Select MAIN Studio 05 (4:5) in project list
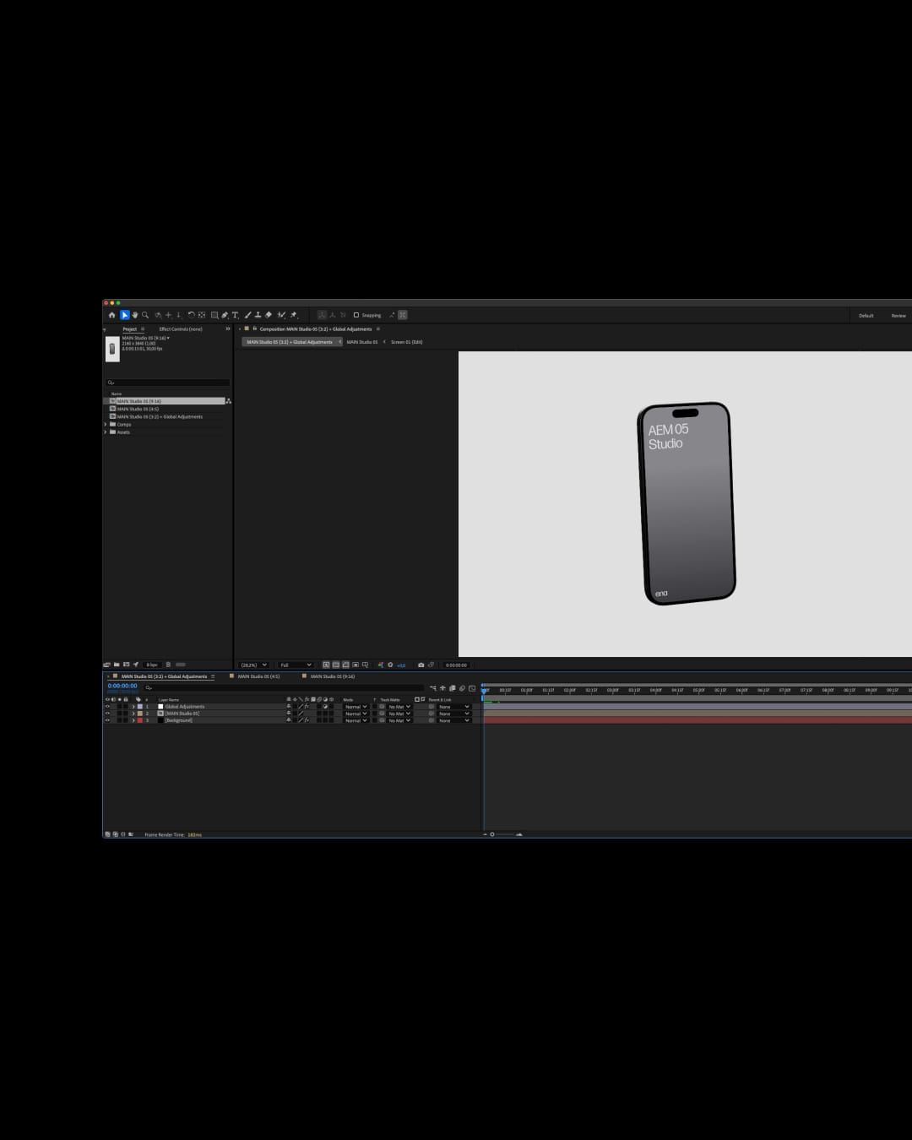 pos(138,409)
